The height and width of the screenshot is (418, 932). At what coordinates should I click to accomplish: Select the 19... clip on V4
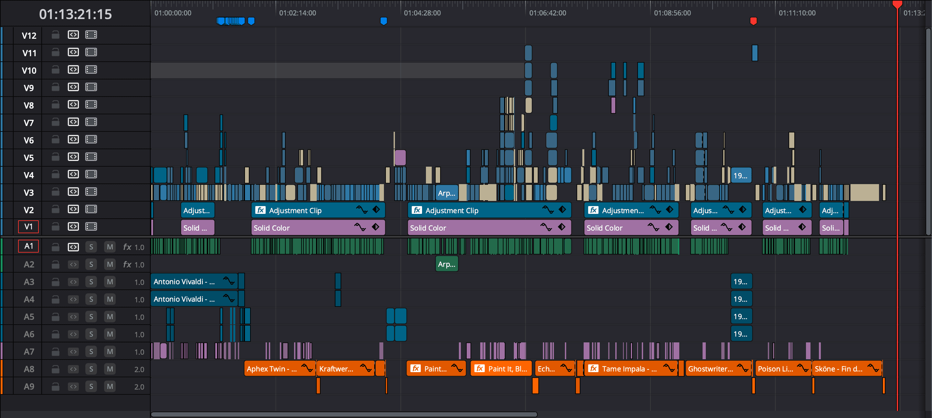(x=741, y=175)
